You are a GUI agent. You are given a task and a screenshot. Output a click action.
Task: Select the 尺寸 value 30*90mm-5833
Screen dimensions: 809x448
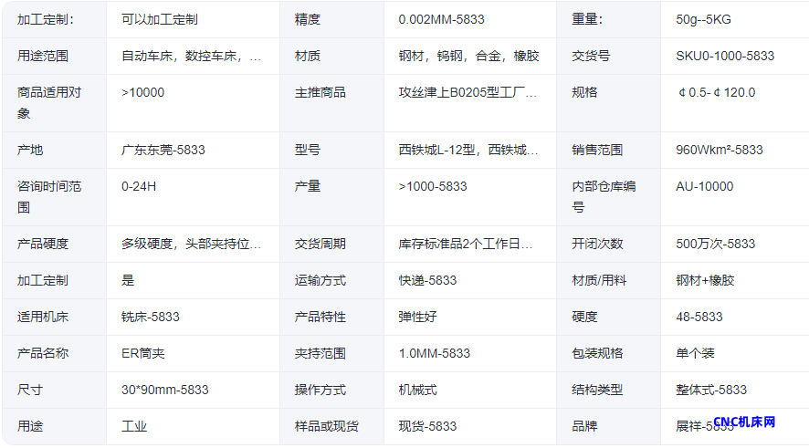click(x=165, y=390)
